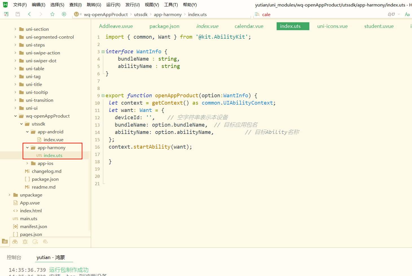Switch to the package.json editor tab
Image resolution: width=412 pixels, height=276 pixels.
164,26
